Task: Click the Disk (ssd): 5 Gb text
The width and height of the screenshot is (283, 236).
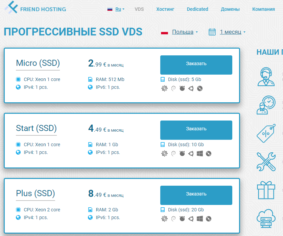Action: click(185, 79)
